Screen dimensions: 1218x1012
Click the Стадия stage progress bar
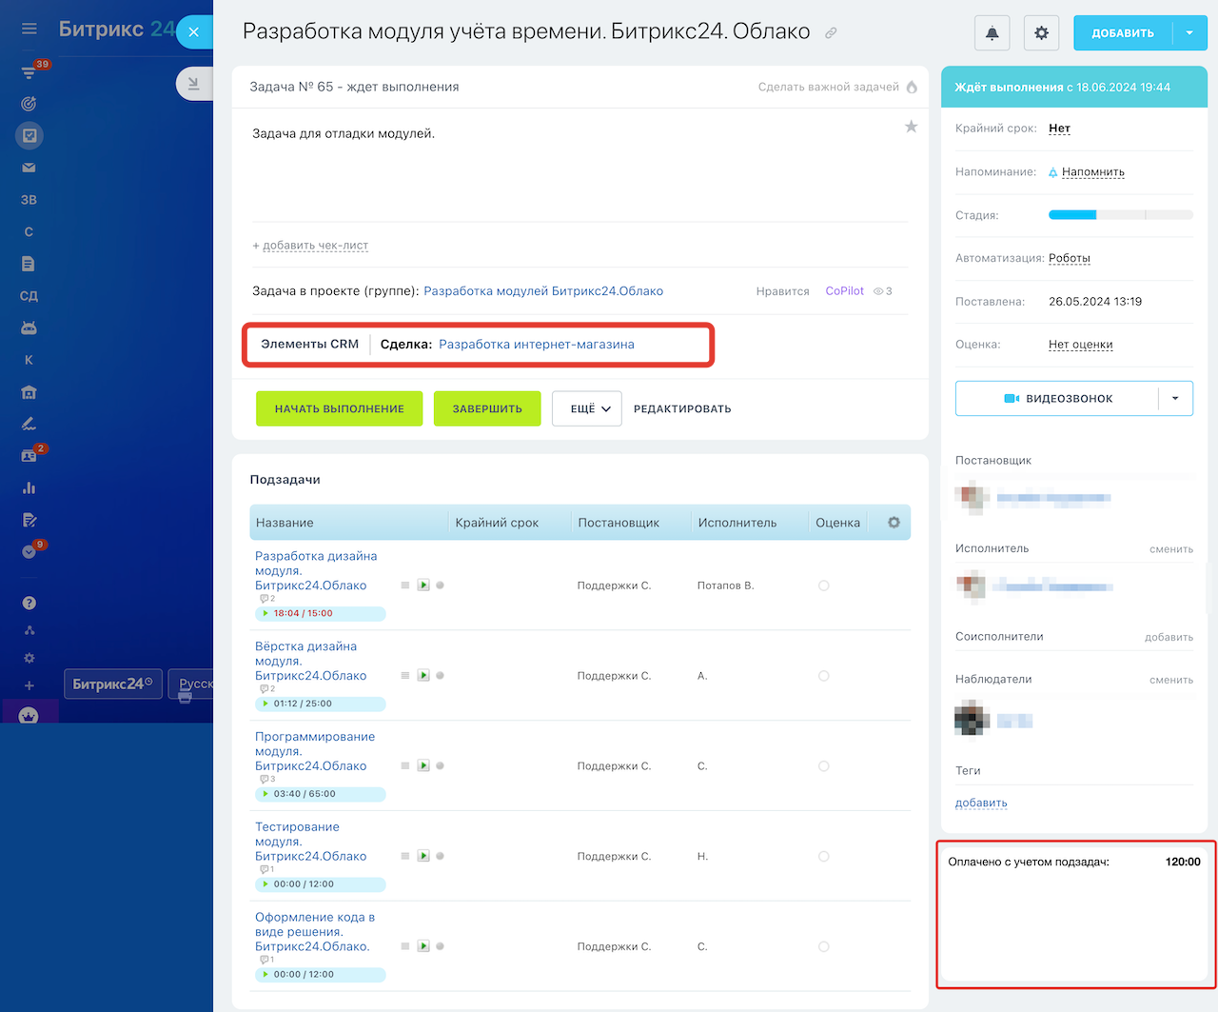1121,215
